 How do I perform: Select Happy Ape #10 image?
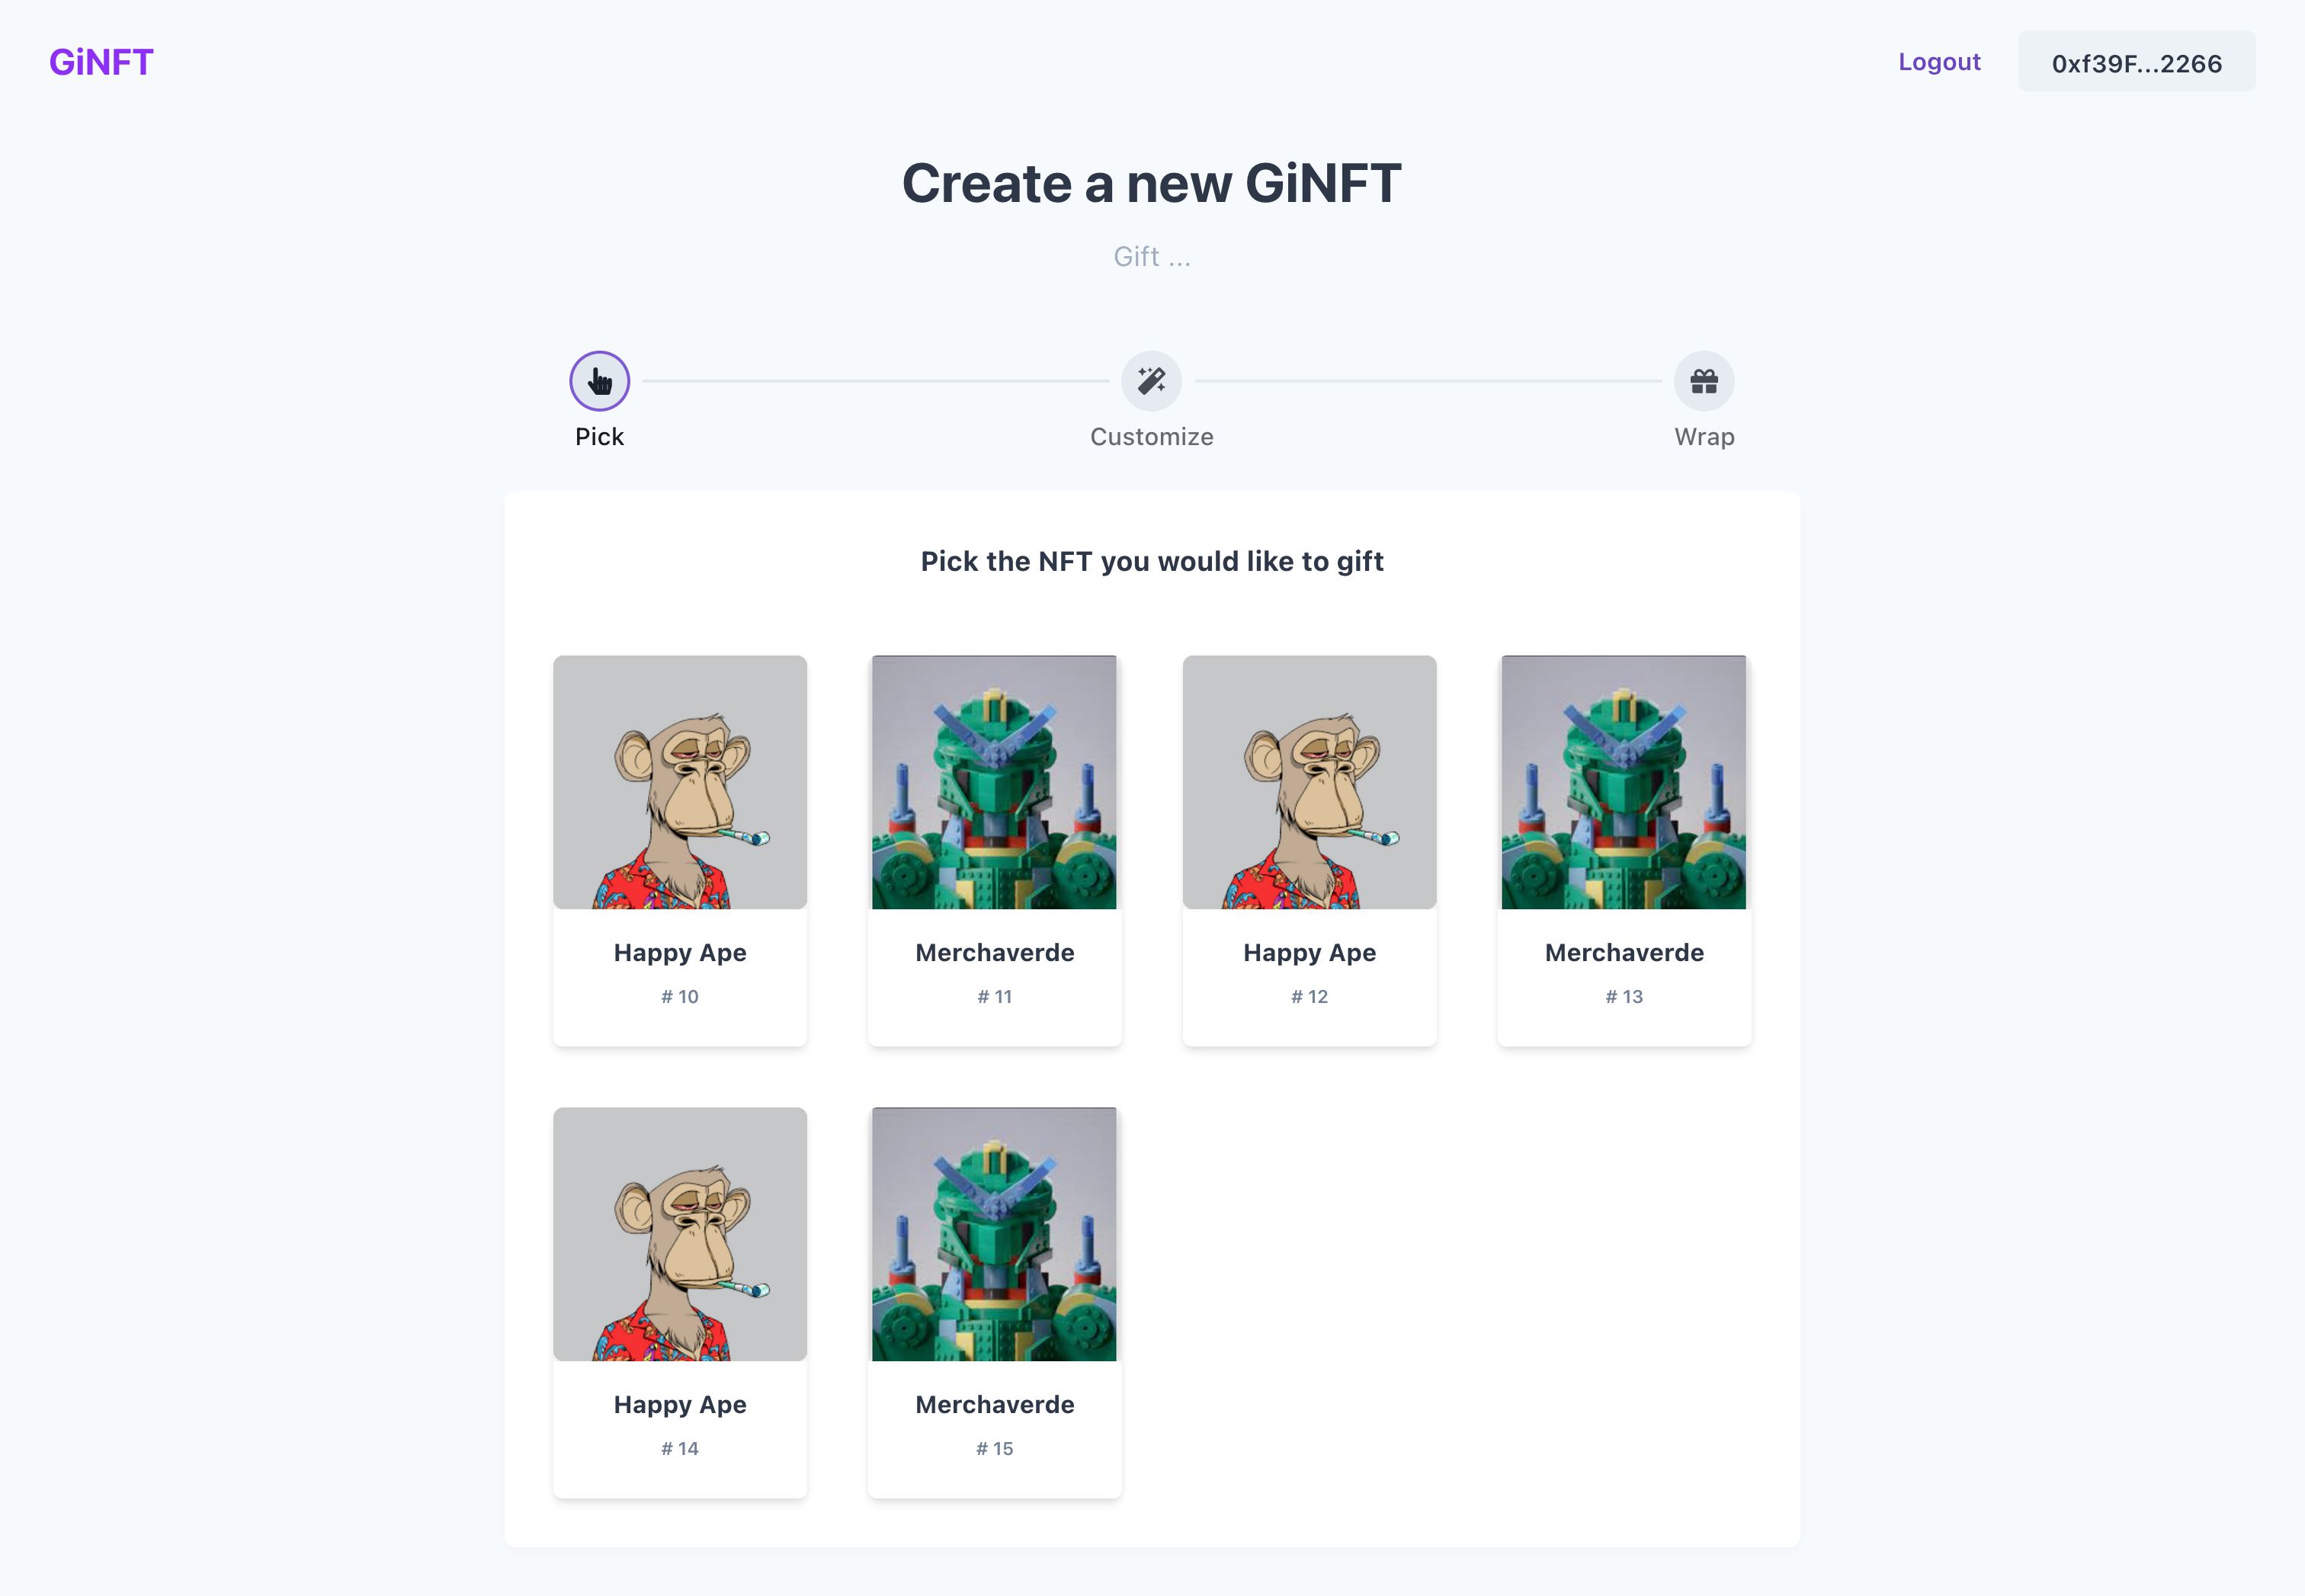680,782
